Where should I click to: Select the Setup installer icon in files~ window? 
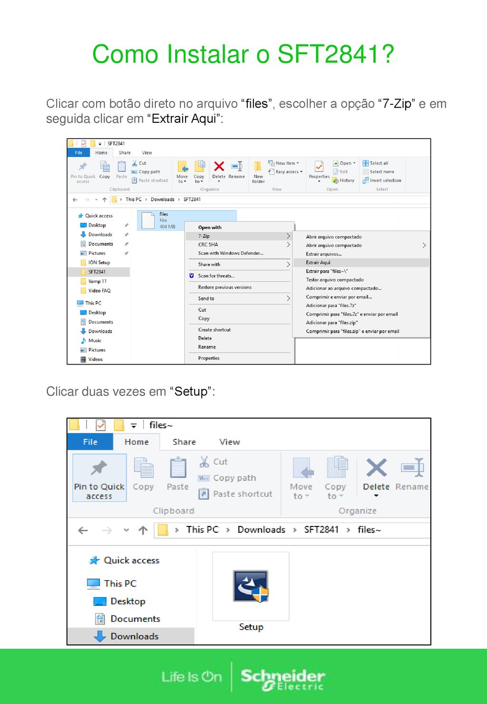251,586
